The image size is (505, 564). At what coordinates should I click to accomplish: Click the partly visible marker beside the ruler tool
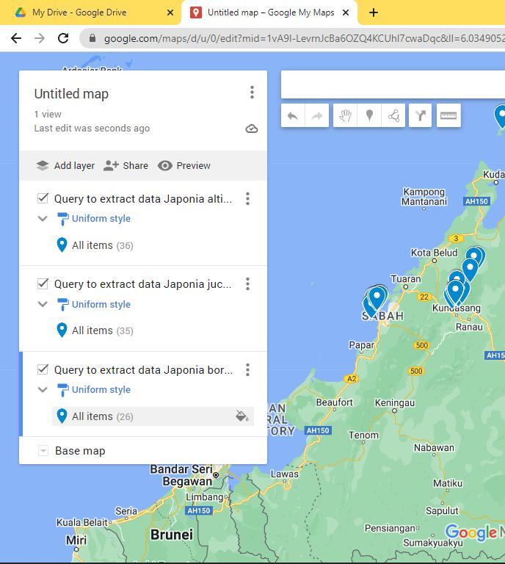pos(501,115)
